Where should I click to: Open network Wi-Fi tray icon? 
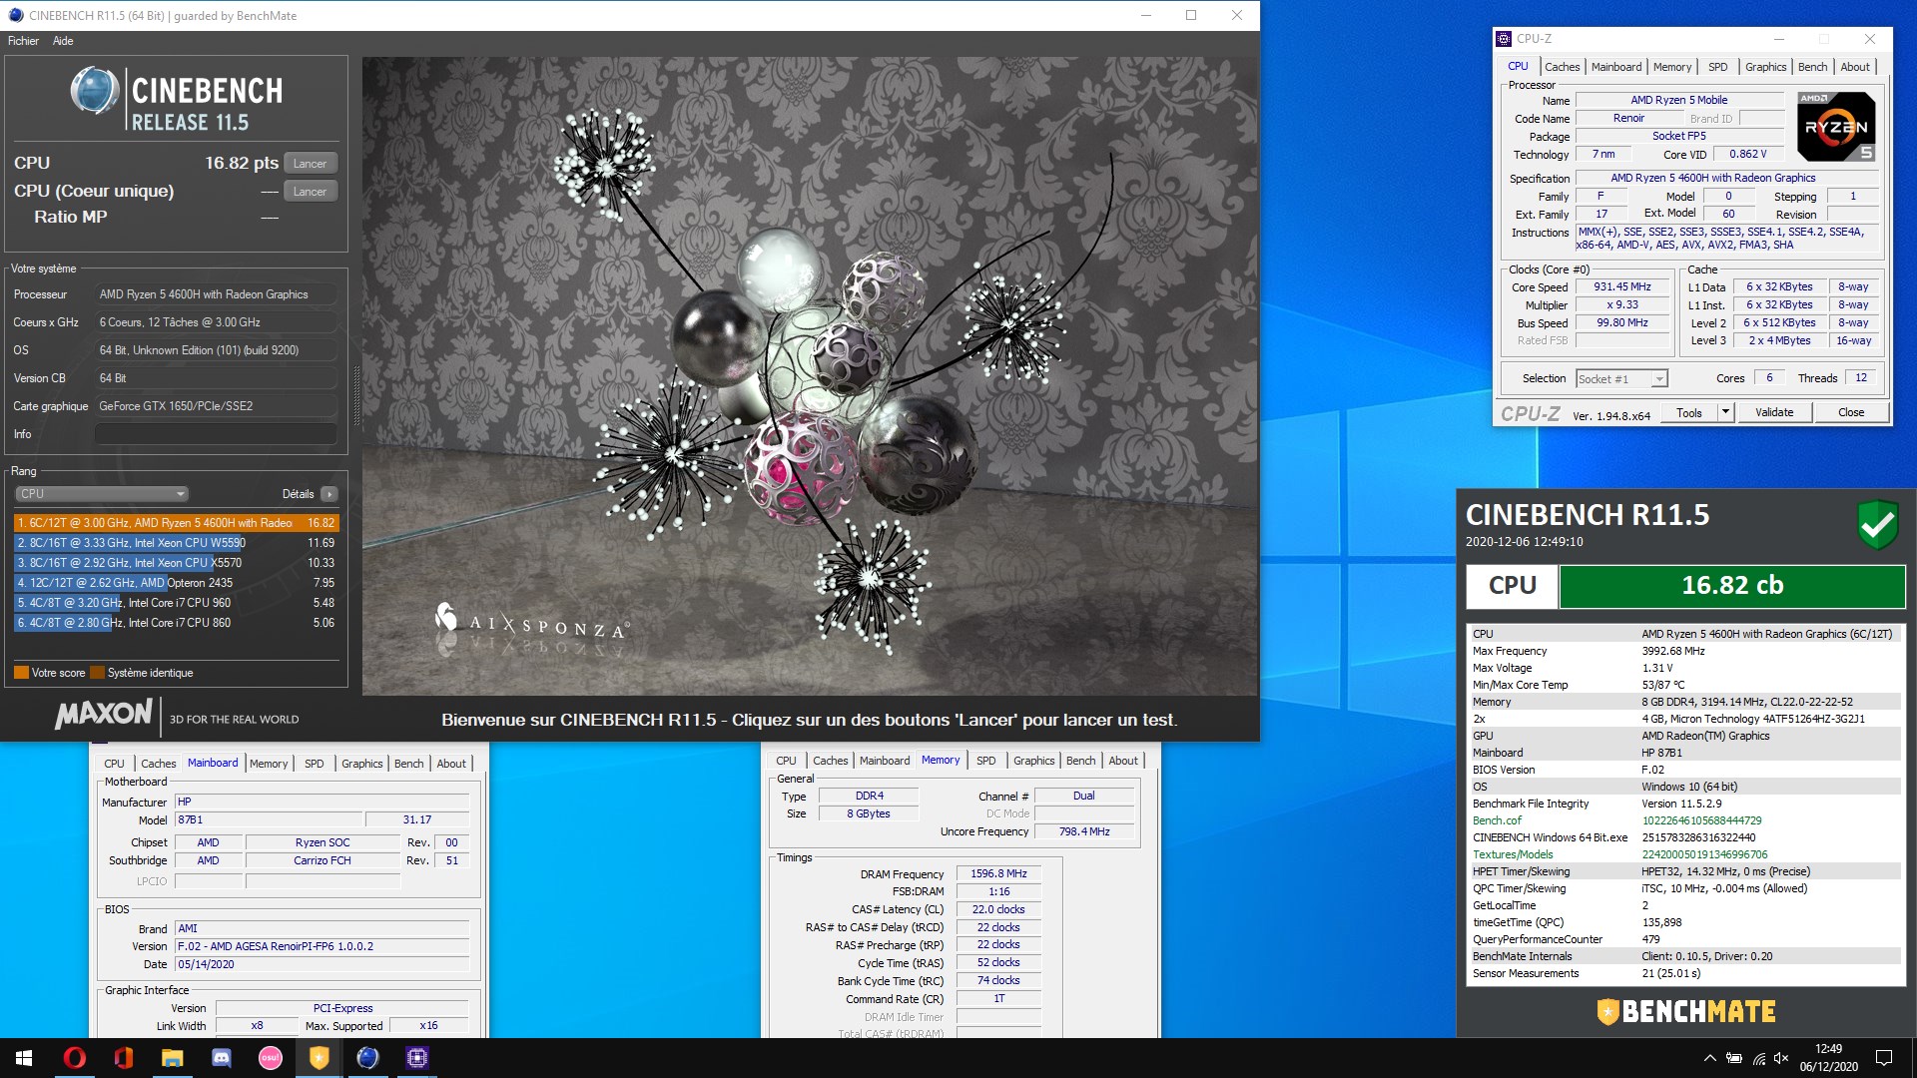point(1758,1058)
